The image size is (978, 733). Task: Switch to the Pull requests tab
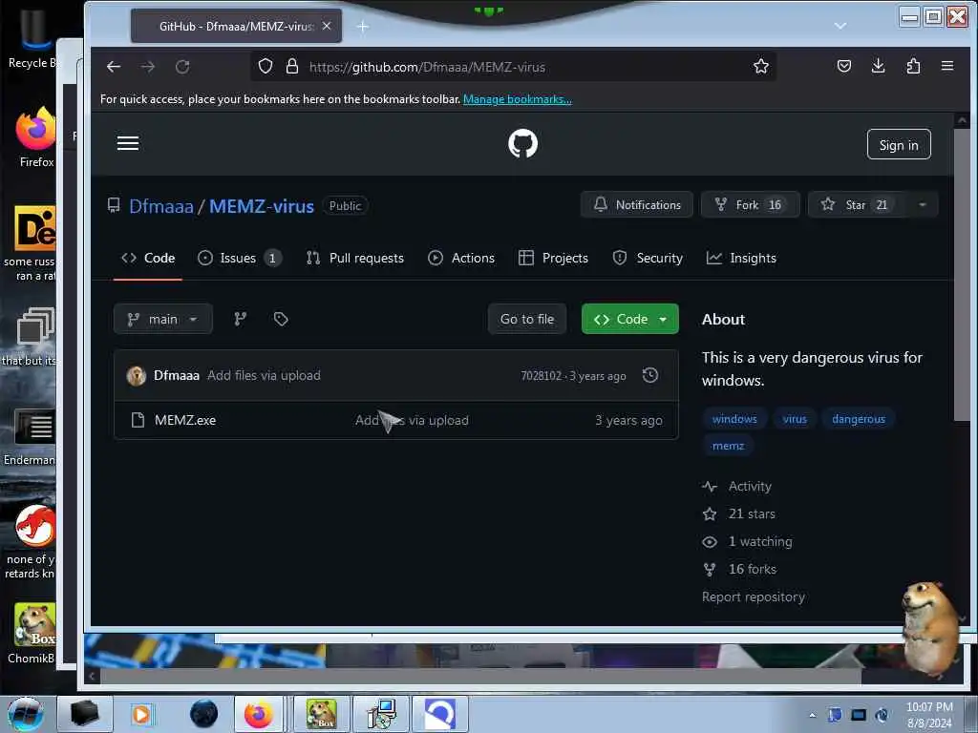(x=355, y=258)
